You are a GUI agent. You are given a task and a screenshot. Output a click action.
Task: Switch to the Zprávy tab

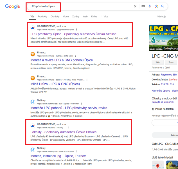coord(76,17)
